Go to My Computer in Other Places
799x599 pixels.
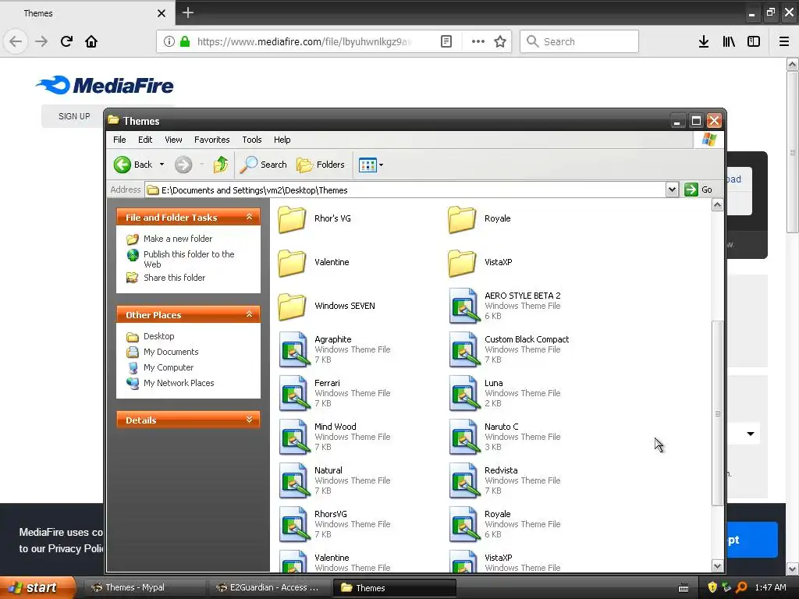click(169, 367)
